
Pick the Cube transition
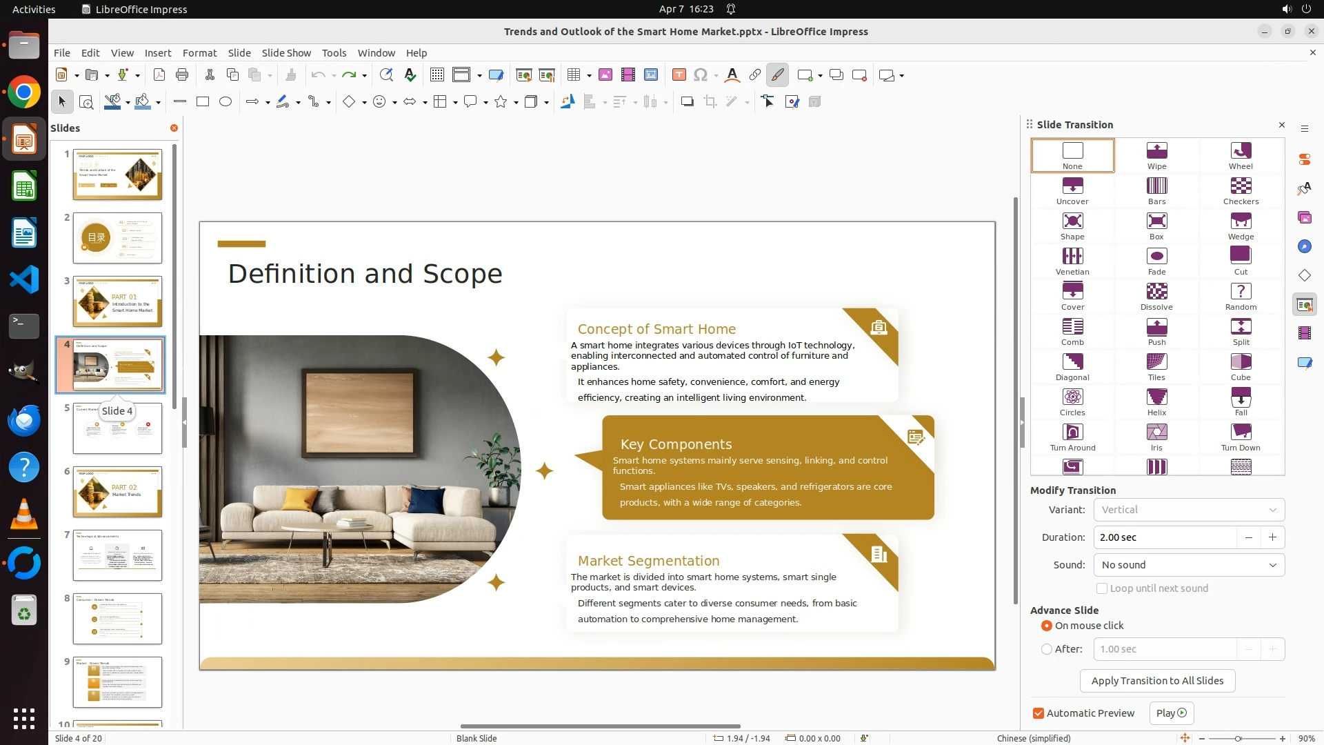pyautogui.click(x=1241, y=366)
